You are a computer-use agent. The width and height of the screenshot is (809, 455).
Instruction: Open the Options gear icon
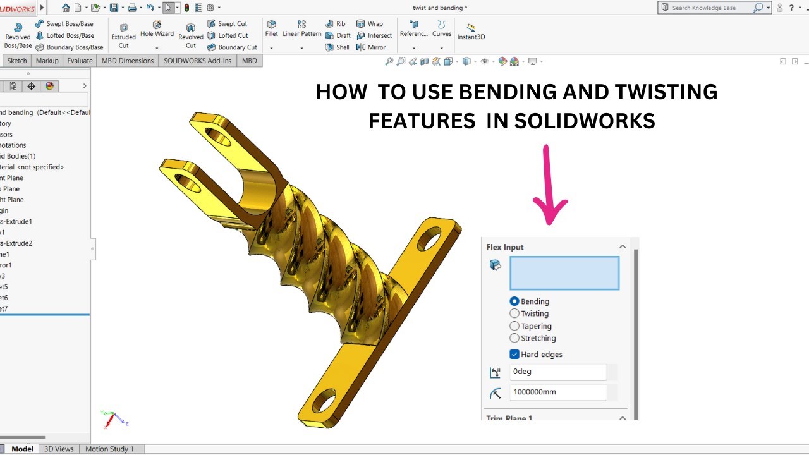point(210,8)
